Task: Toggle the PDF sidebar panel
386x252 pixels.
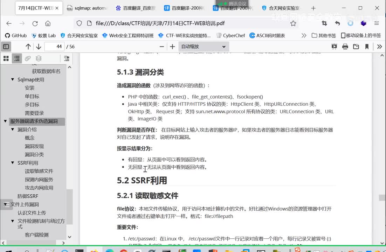Action: tap(6, 47)
